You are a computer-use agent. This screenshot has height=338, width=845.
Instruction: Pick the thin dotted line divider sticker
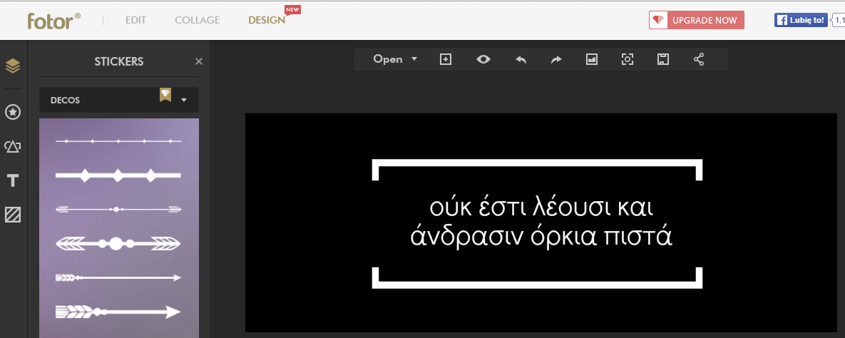118,141
